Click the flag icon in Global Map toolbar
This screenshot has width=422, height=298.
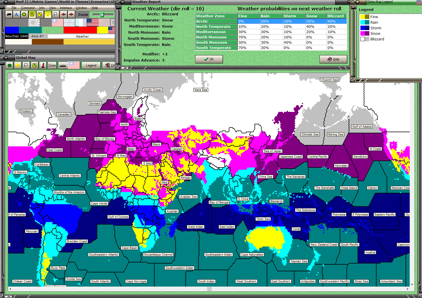(26, 65)
